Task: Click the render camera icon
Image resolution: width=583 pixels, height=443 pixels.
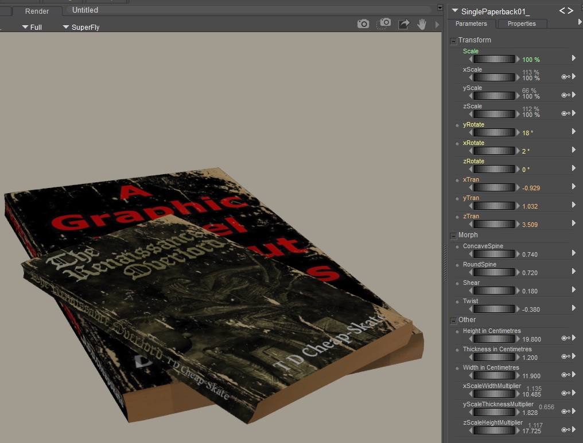Action: 363,23
